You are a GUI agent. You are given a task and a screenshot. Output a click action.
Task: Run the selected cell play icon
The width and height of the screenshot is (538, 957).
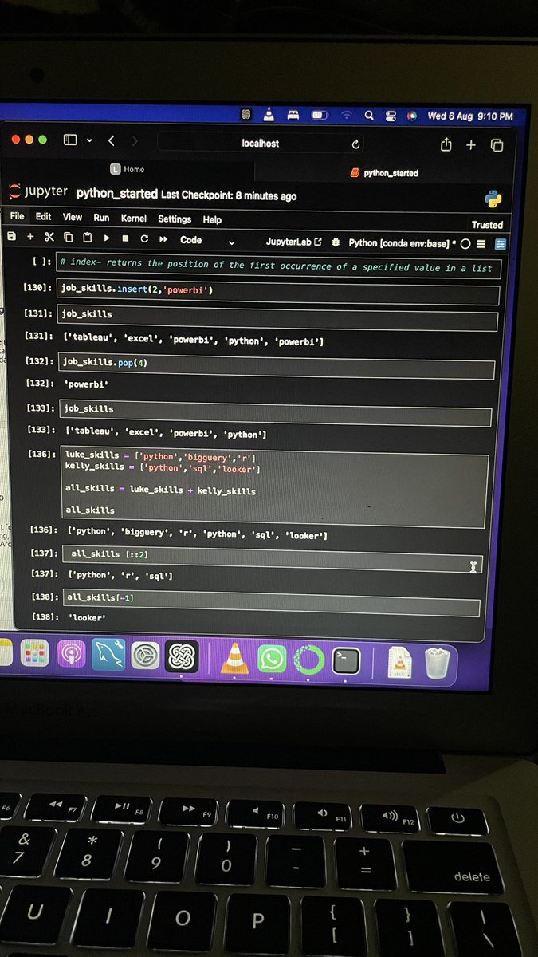[x=106, y=238]
